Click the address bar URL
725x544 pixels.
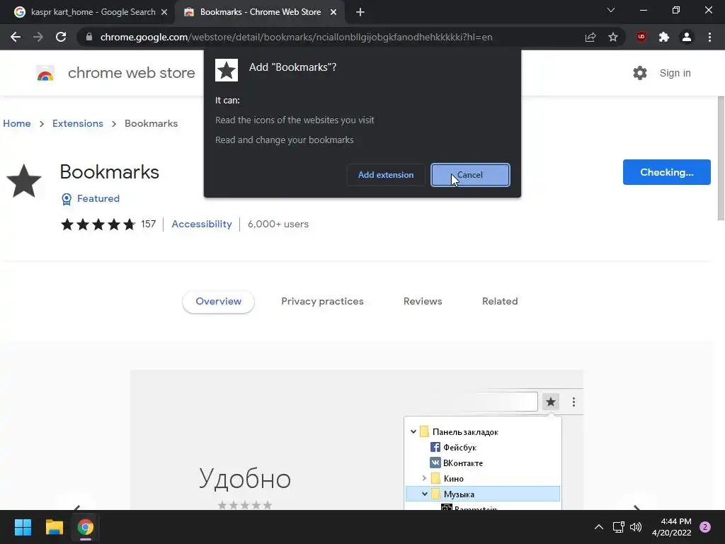[296, 37]
